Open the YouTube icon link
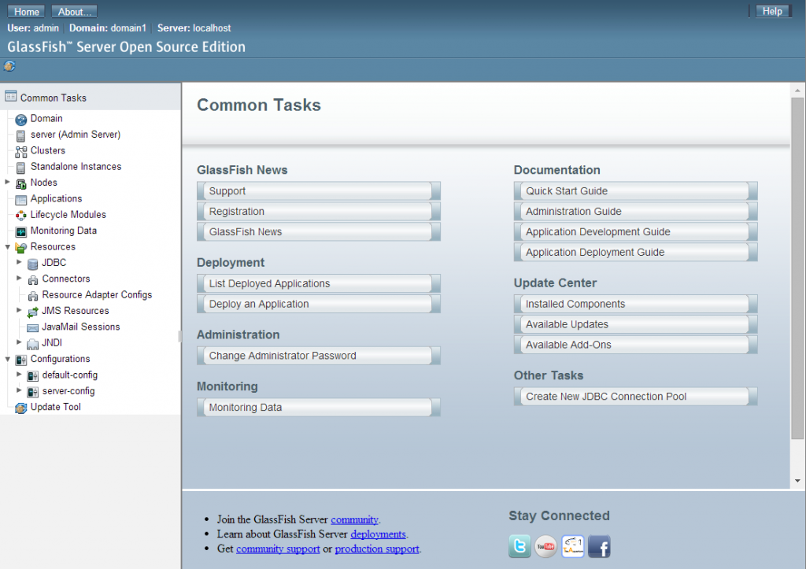The image size is (806, 569). (545, 545)
